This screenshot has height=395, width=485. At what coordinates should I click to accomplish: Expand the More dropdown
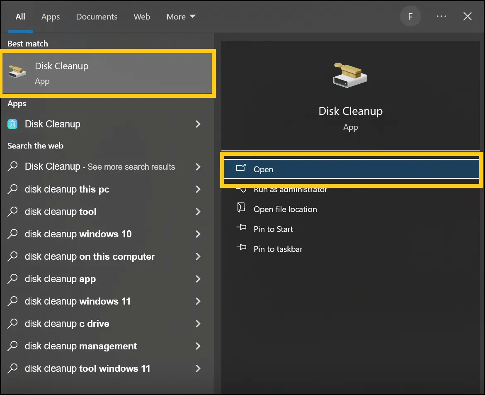point(181,17)
